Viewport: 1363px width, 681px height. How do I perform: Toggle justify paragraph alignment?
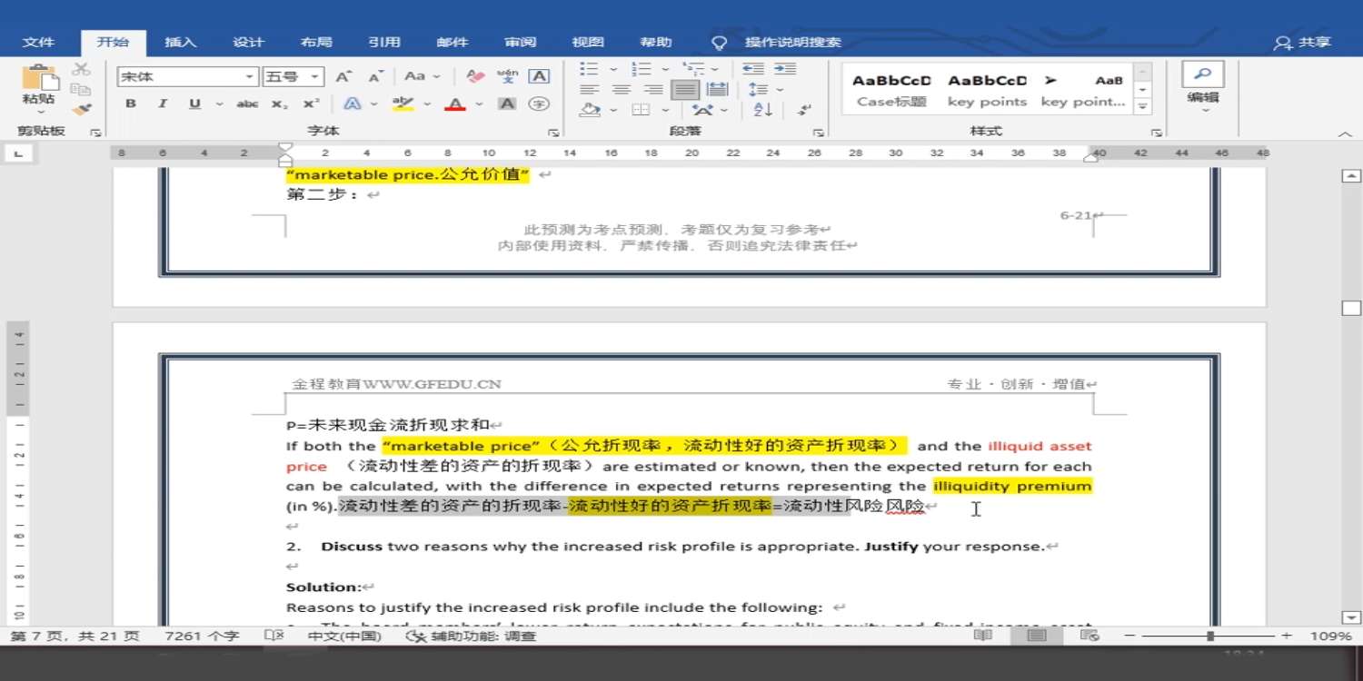685,90
